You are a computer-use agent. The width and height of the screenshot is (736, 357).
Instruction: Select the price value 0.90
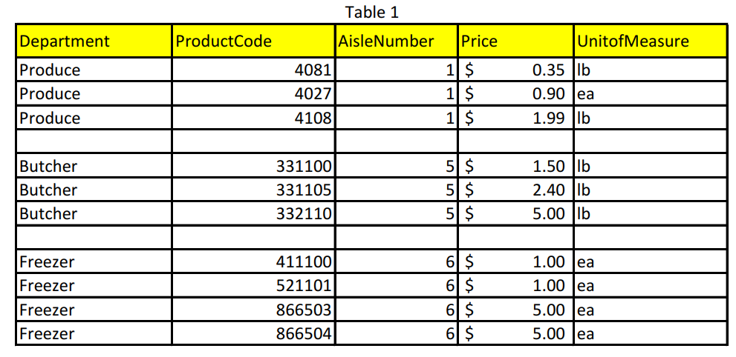(549, 94)
